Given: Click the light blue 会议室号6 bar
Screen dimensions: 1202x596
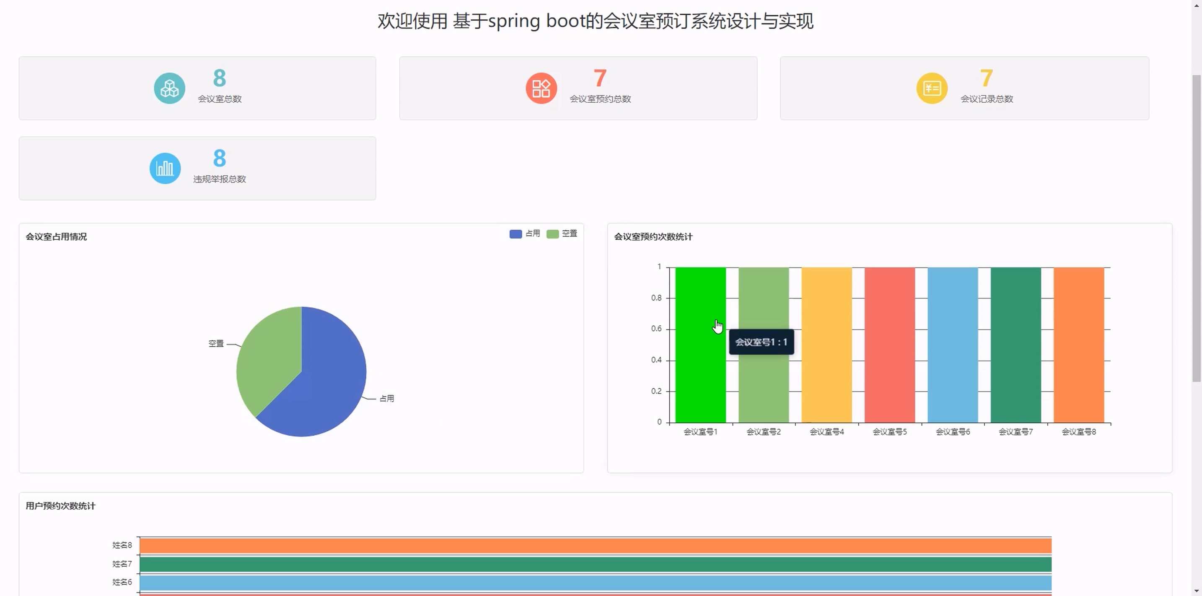Looking at the screenshot, I should [x=952, y=345].
